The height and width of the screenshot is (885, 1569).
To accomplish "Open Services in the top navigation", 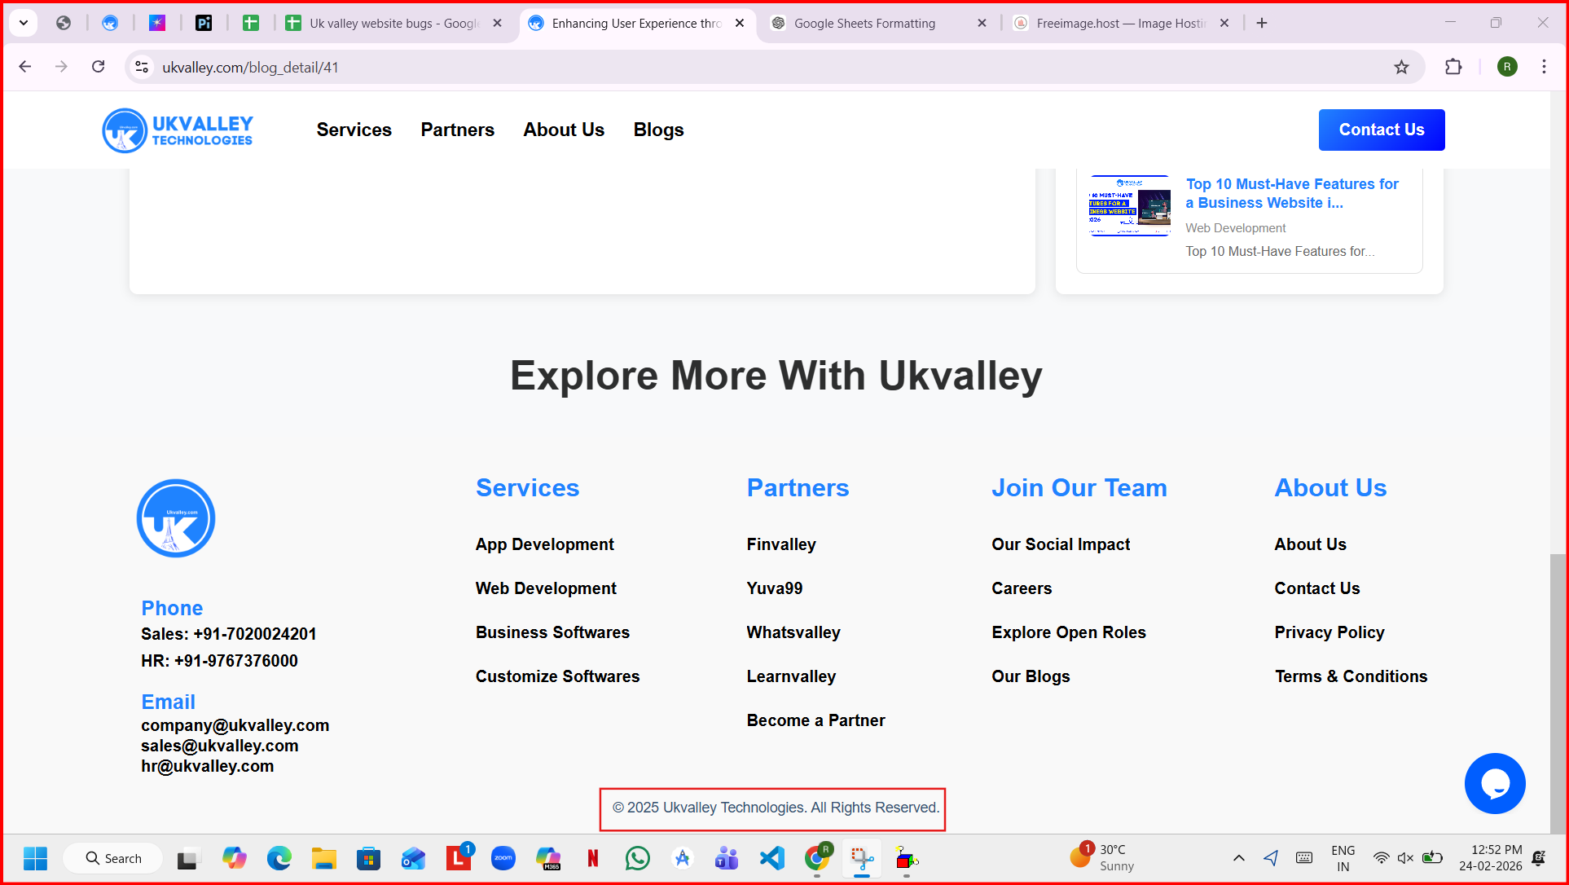I will pos(354,130).
